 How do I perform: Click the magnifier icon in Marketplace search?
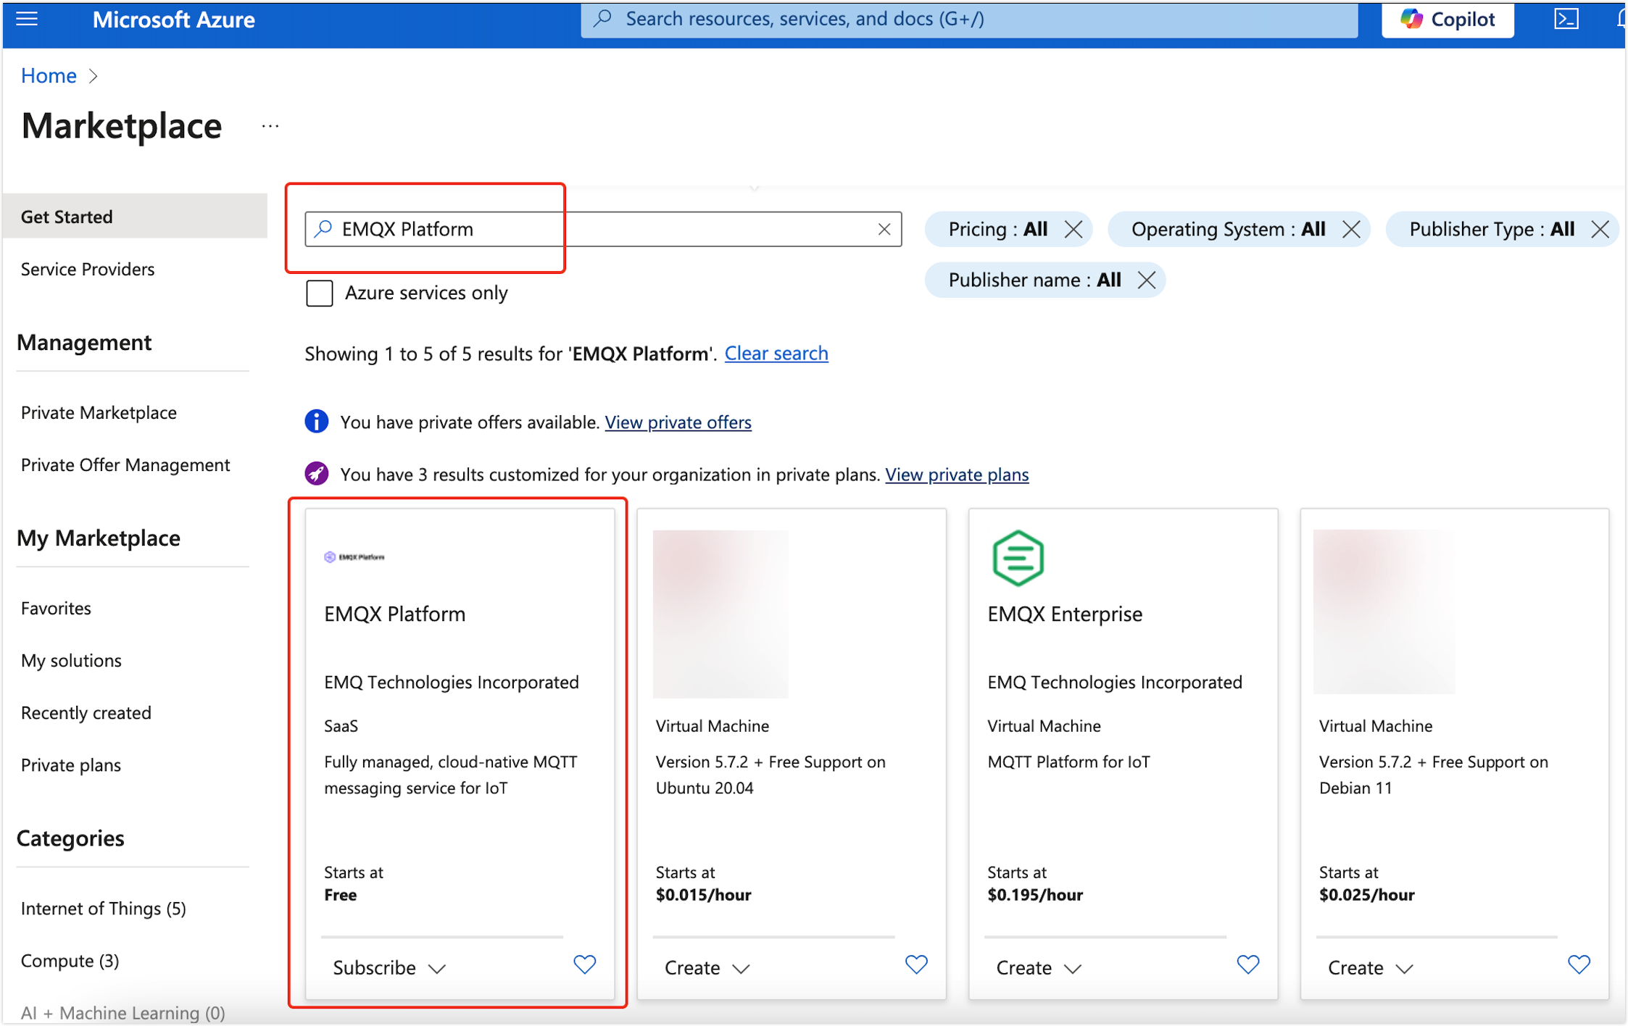323,229
